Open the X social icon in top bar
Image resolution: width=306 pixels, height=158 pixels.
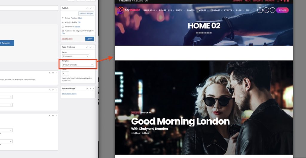278,1
